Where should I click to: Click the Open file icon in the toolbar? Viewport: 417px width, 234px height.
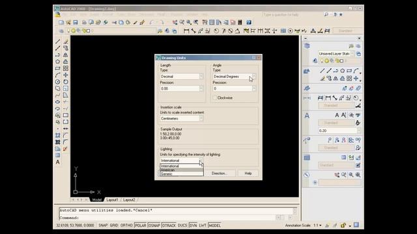point(68,23)
